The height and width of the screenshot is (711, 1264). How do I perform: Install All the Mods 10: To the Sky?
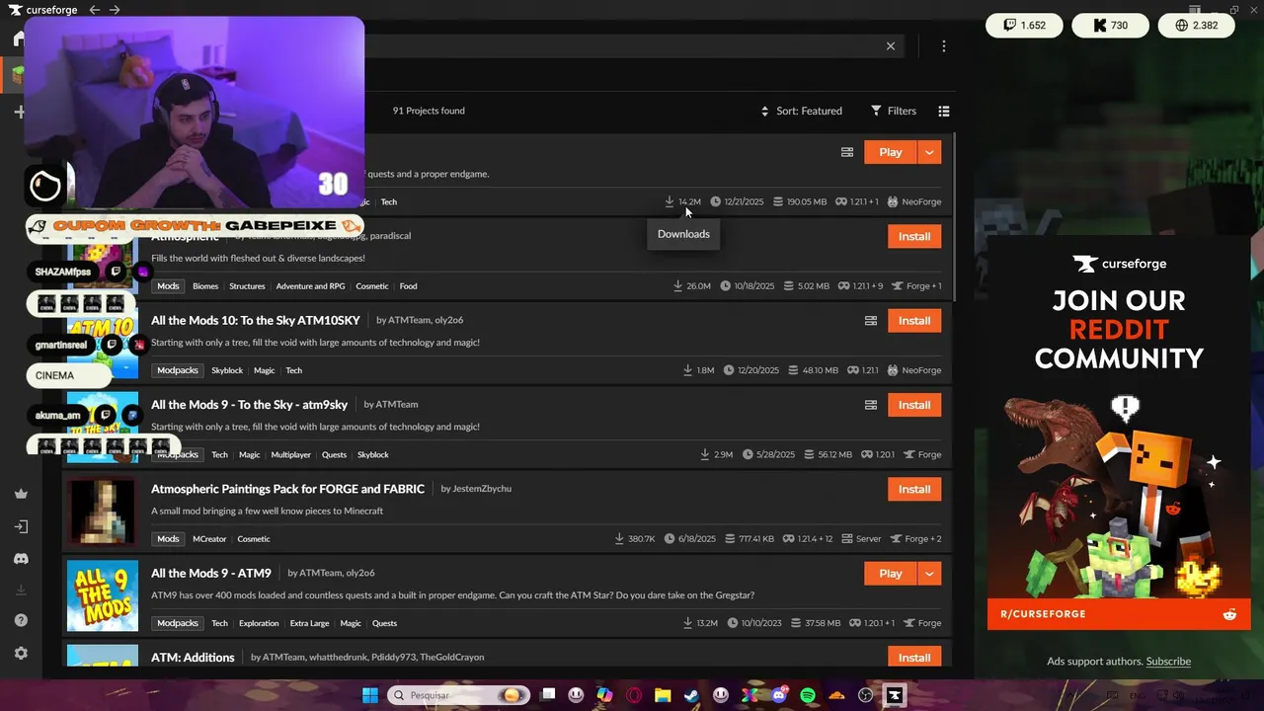(x=914, y=321)
